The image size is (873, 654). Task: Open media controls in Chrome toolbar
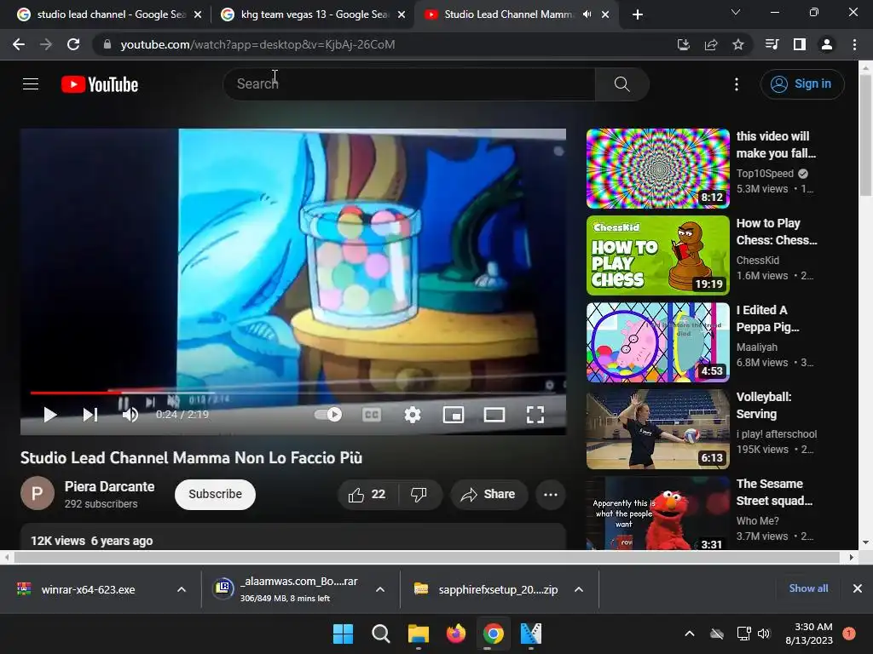pos(772,44)
